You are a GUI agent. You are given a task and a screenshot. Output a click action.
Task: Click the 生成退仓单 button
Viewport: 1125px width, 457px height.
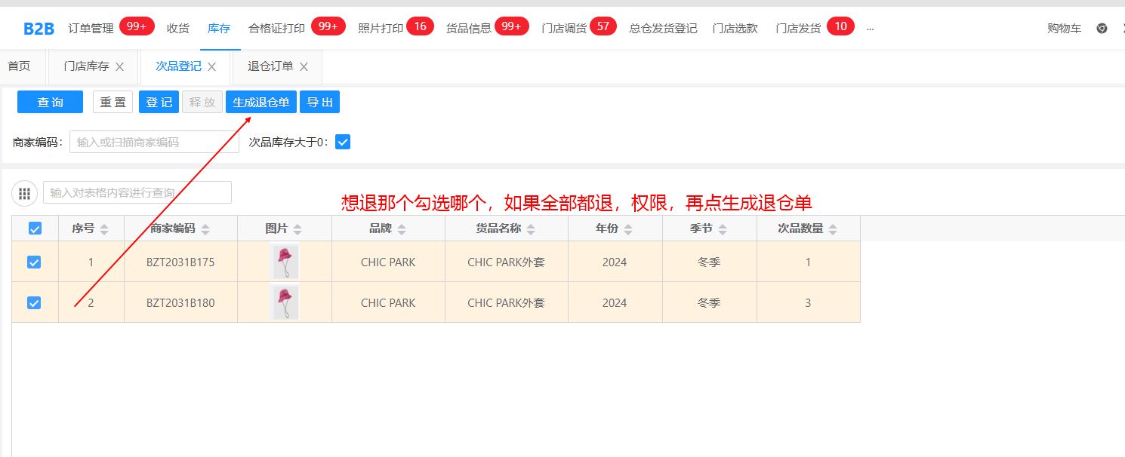tap(260, 102)
